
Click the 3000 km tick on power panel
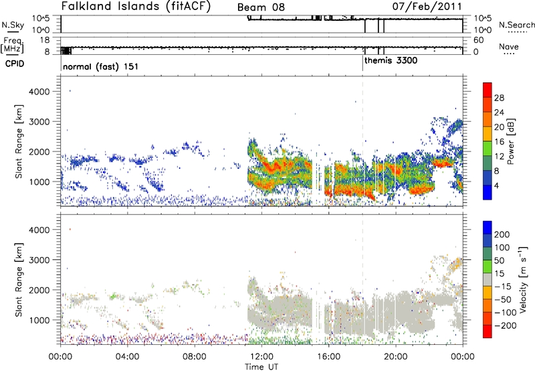39,122
